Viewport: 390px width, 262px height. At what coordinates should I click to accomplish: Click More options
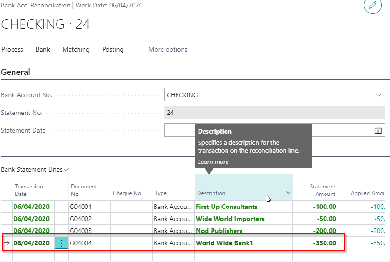tap(168, 49)
